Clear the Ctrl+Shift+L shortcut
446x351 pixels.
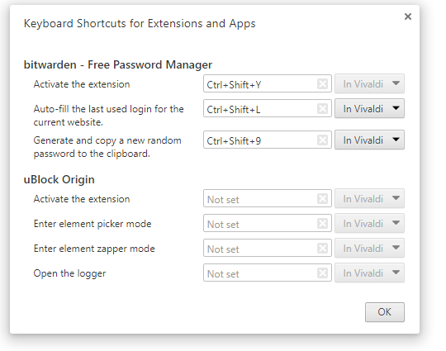(x=322, y=109)
